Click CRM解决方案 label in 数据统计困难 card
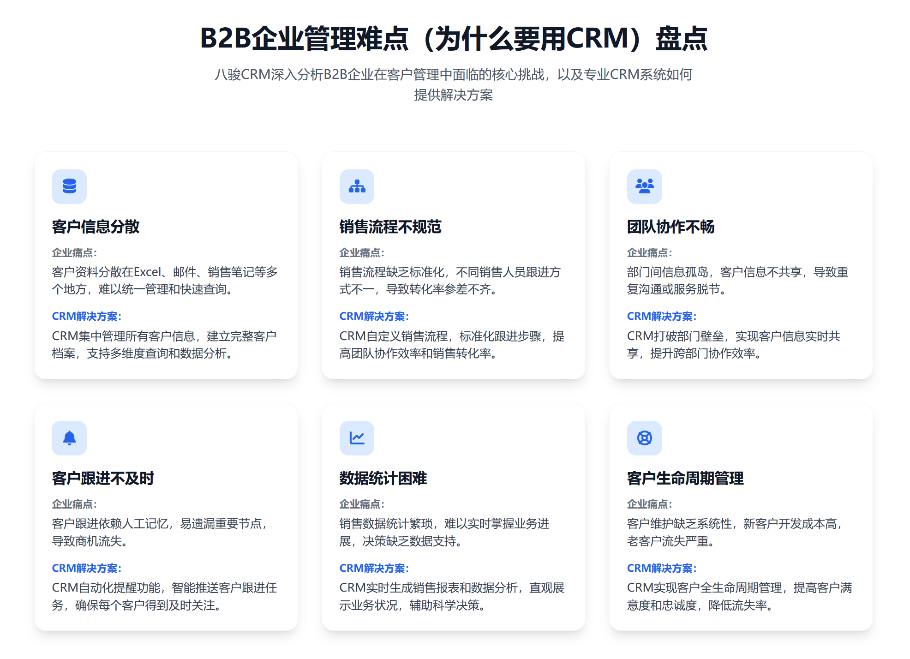This screenshot has height=659, width=910. (374, 568)
